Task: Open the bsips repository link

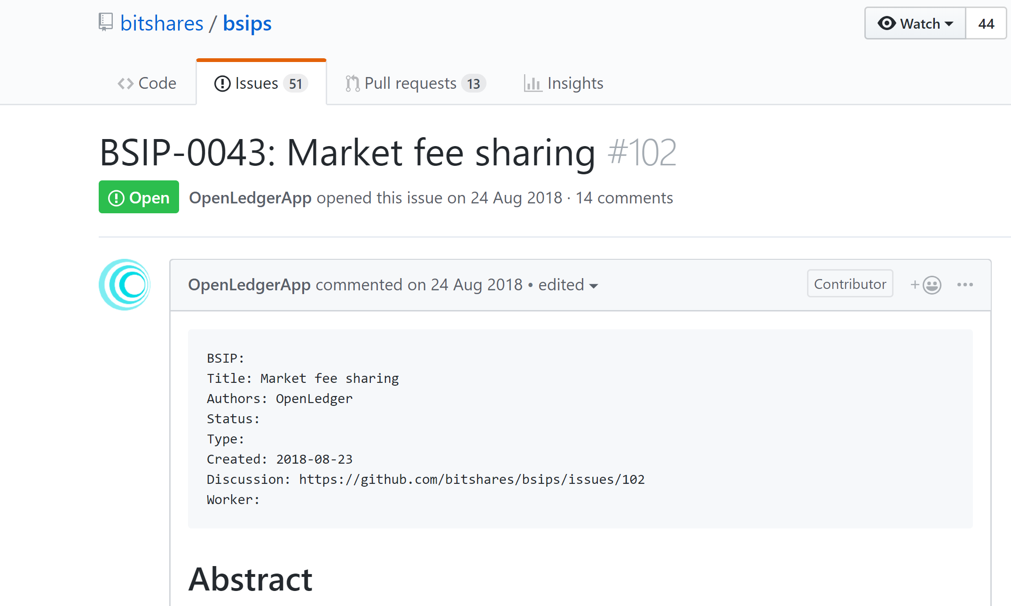Action: (247, 23)
